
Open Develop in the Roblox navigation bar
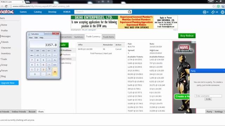[x=52, y=12]
